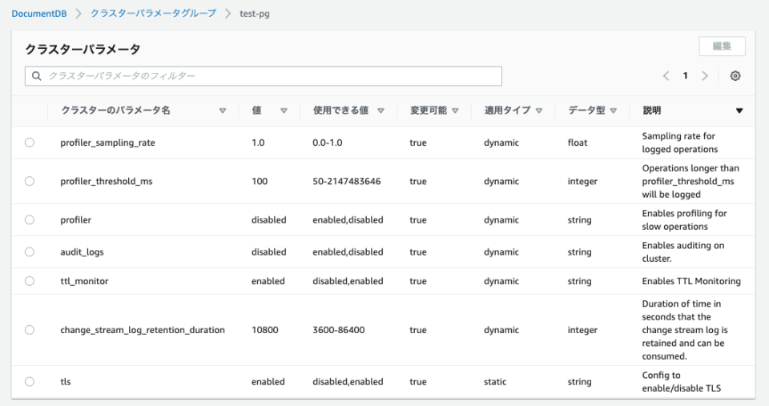769x406 pixels.
Task: Open the table settings gear icon
Action: pyautogui.click(x=735, y=76)
